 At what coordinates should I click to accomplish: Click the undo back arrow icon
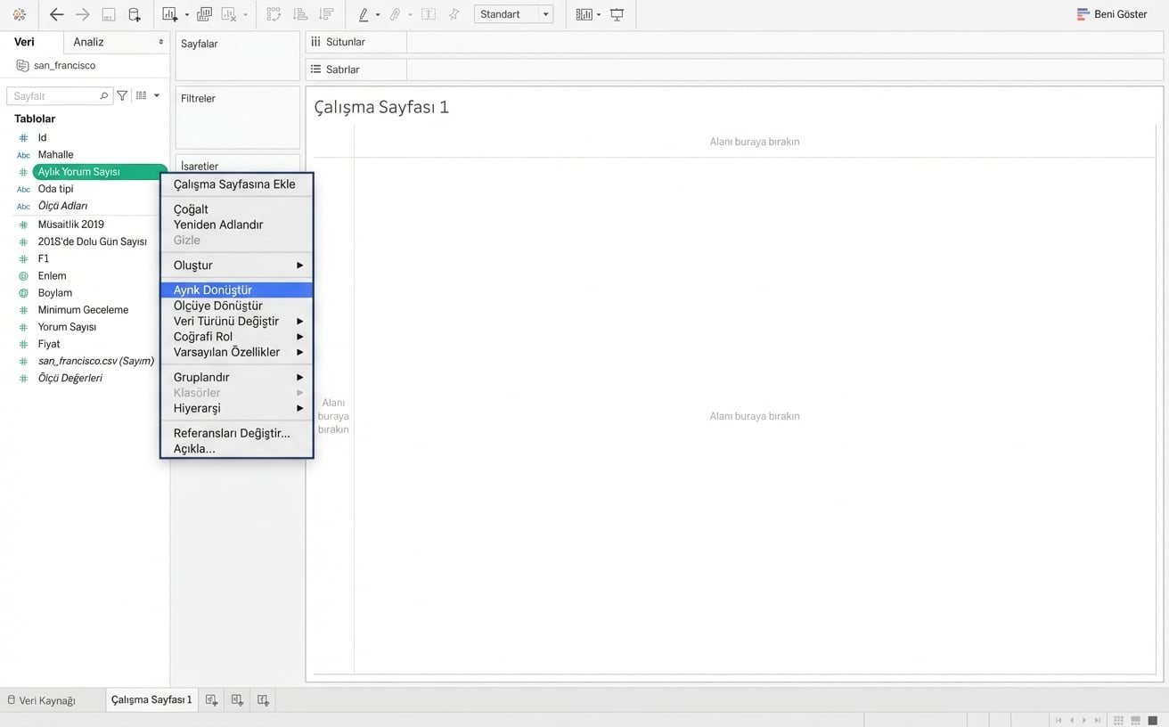pyautogui.click(x=56, y=14)
